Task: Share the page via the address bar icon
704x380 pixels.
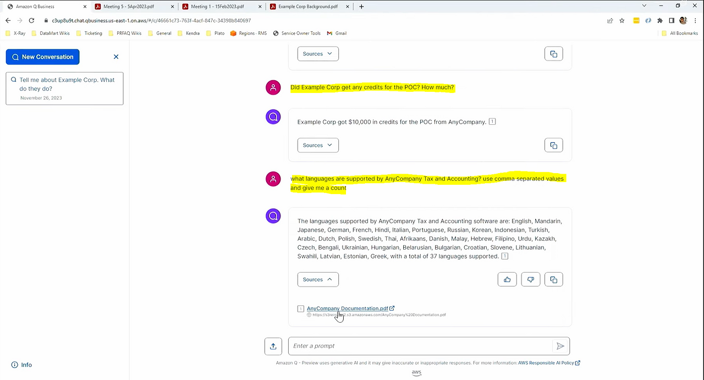Action: [610, 20]
